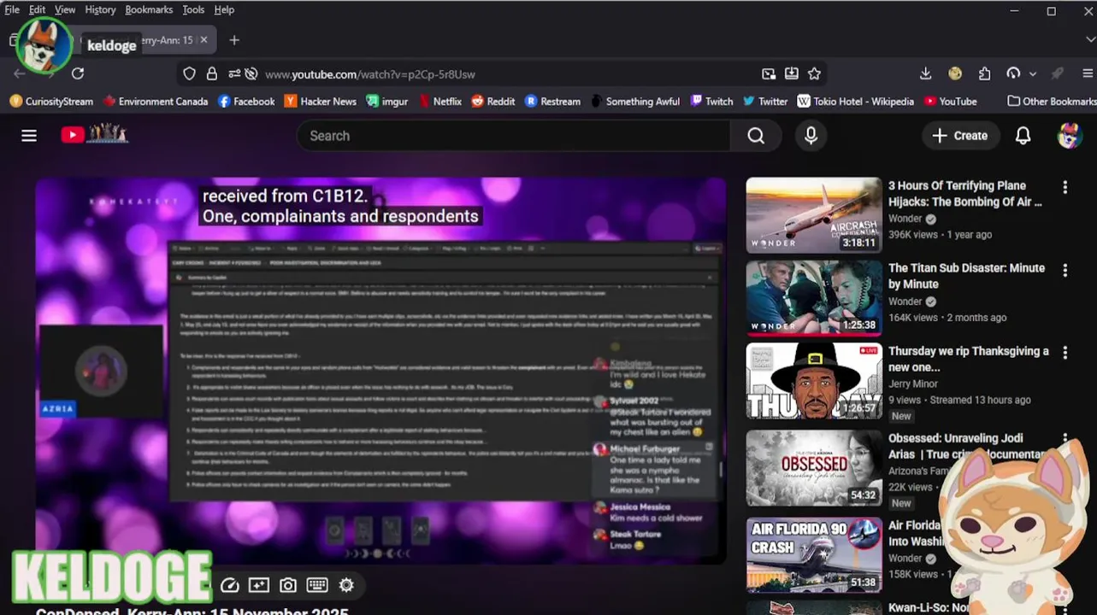Open the enhancer gear settings under video
The image size is (1097, 615).
point(346,585)
